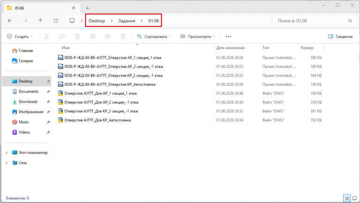Sort by the Размер column header

(307, 48)
